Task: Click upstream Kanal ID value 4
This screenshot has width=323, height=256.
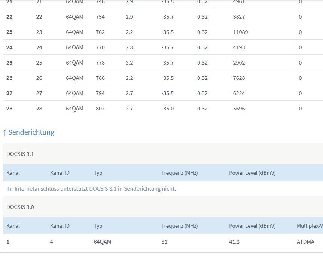Action: pyautogui.click(x=52, y=242)
